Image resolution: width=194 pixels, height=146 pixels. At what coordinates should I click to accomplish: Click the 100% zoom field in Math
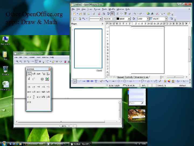pyautogui.click(x=64, y=126)
